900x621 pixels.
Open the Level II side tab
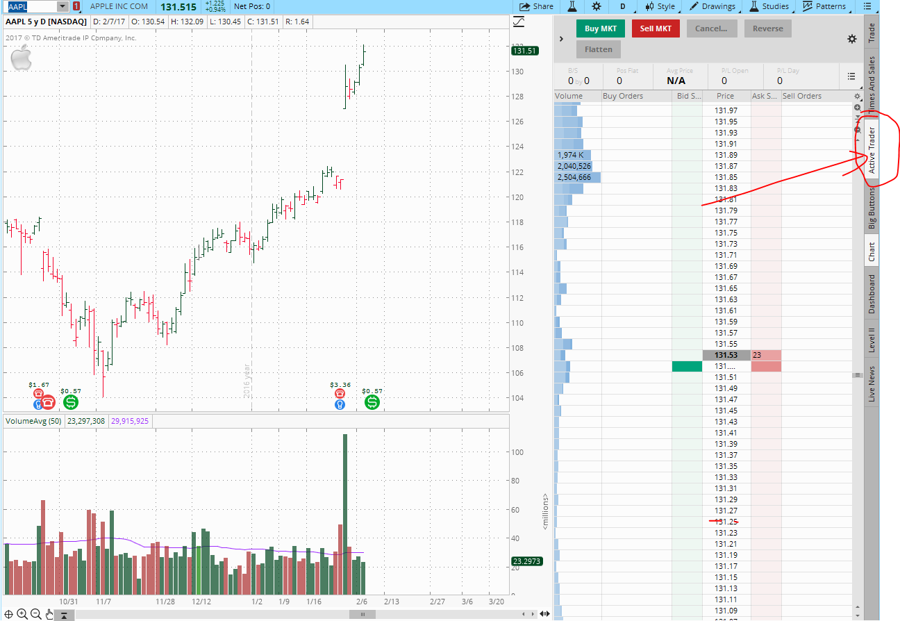pos(872,340)
